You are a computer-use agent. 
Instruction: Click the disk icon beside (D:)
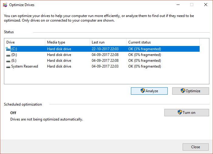pyautogui.click(x=8, y=55)
